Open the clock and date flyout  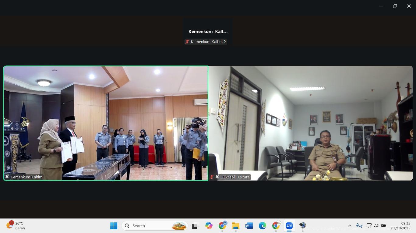coord(400,226)
